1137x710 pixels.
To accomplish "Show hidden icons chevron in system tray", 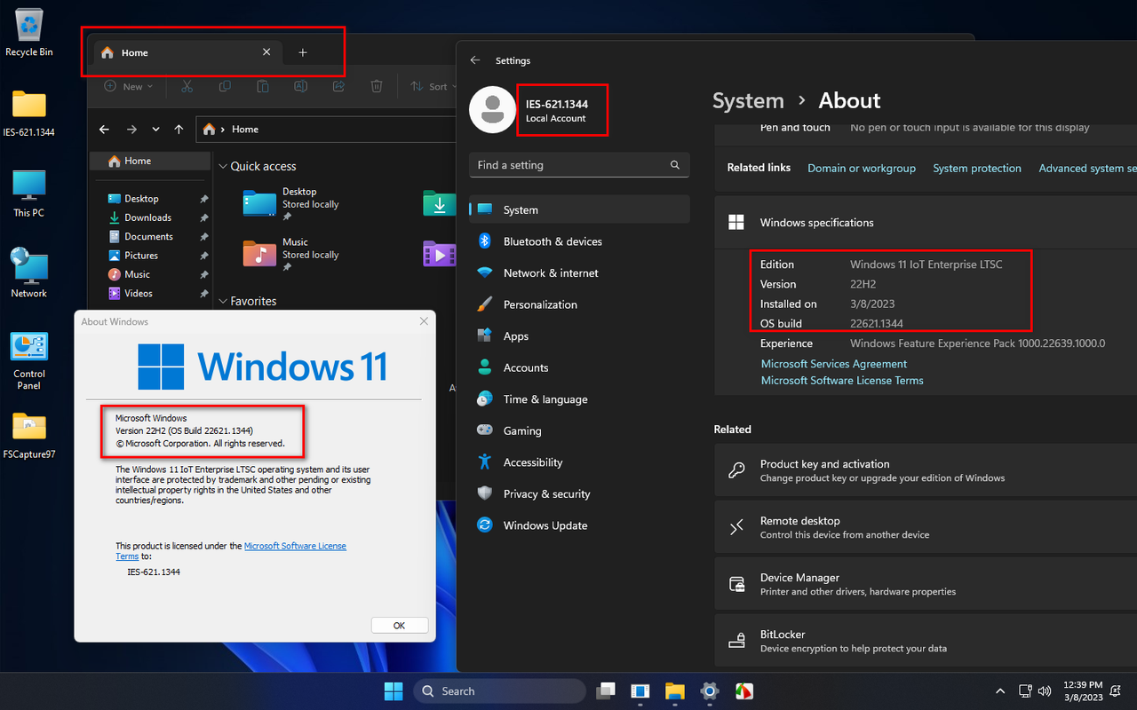I will coord(1001,690).
